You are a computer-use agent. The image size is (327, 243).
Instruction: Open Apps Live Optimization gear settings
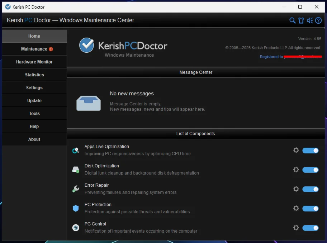point(296,150)
